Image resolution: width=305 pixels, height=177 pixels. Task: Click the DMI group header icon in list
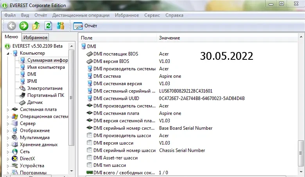[x=83, y=46]
